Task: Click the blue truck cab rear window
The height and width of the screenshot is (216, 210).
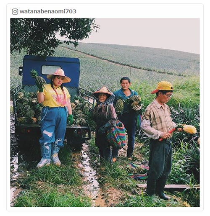Action: pyautogui.click(x=51, y=70)
